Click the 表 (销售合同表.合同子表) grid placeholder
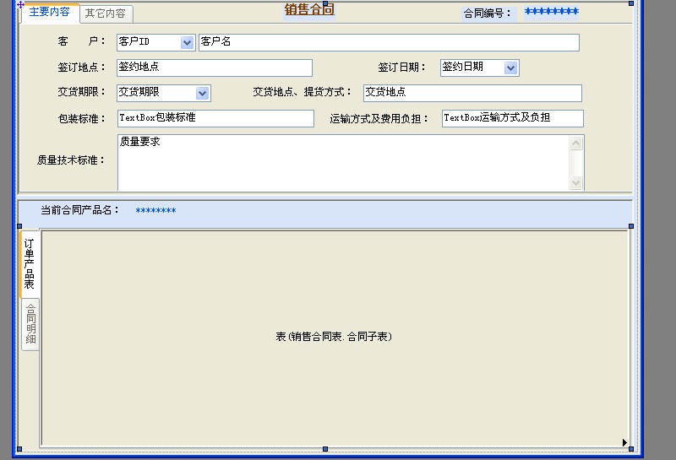 [x=334, y=337]
